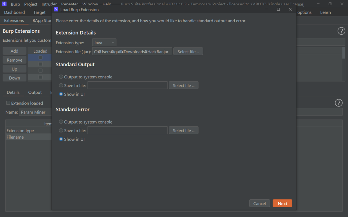This screenshot has width=348, height=217.
Task: Click Select file for extension jar
Action: click(x=188, y=52)
